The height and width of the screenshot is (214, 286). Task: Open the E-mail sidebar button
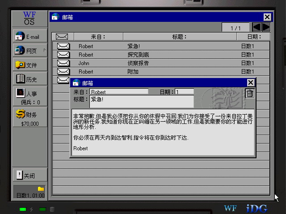[30, 37]
